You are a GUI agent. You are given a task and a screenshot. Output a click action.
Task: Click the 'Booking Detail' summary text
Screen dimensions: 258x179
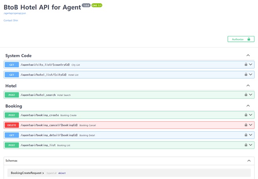click(87, 136)
